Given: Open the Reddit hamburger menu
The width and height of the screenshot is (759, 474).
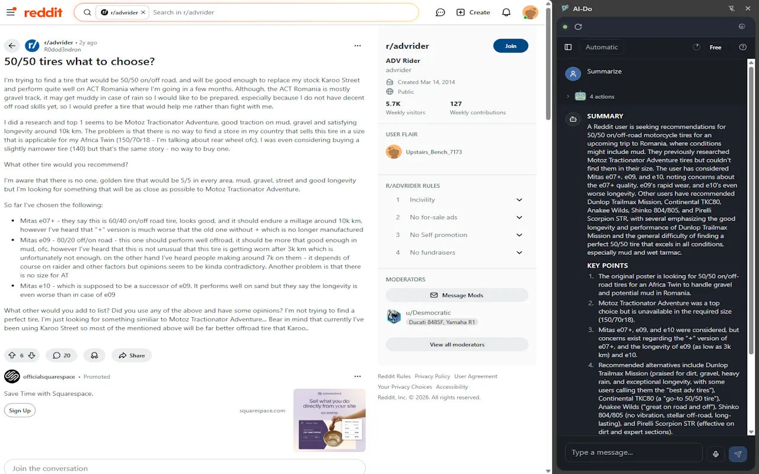Looking at the screenshot, I should 11,12.
